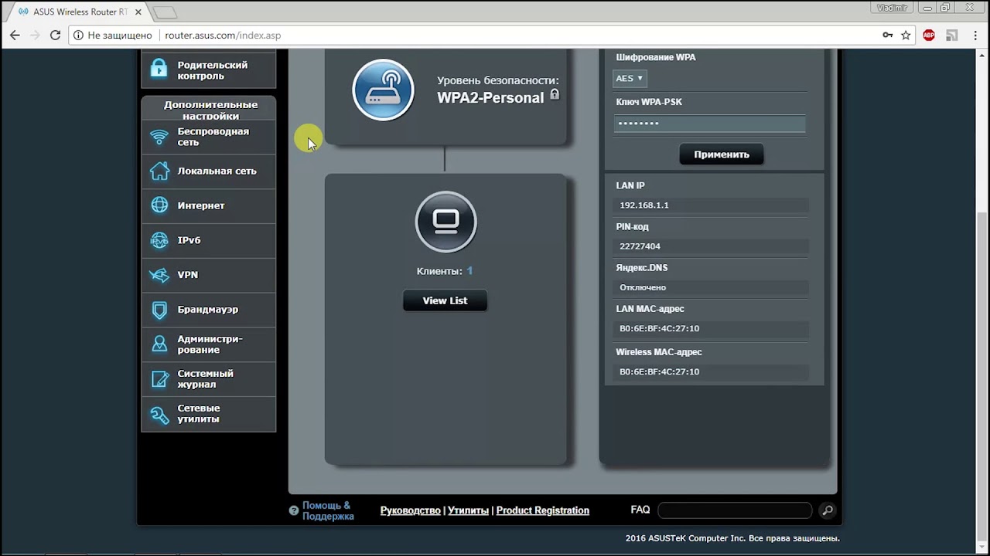Open the Руководство link
Screen dimensions: 990x556
coord(410,510)
